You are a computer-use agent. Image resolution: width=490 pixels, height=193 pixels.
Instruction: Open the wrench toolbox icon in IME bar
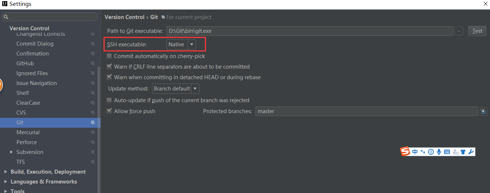point(471,152)
